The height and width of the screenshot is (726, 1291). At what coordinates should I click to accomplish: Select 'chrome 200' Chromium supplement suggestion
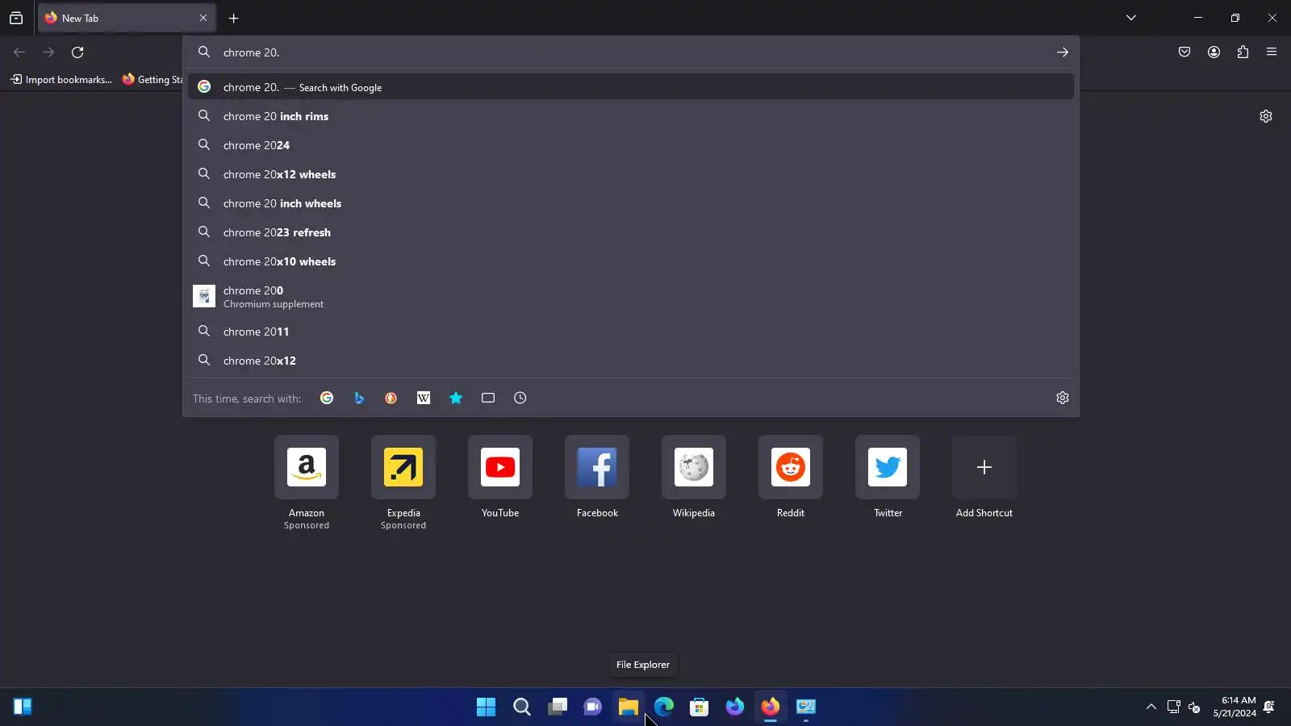coord(631,297)
